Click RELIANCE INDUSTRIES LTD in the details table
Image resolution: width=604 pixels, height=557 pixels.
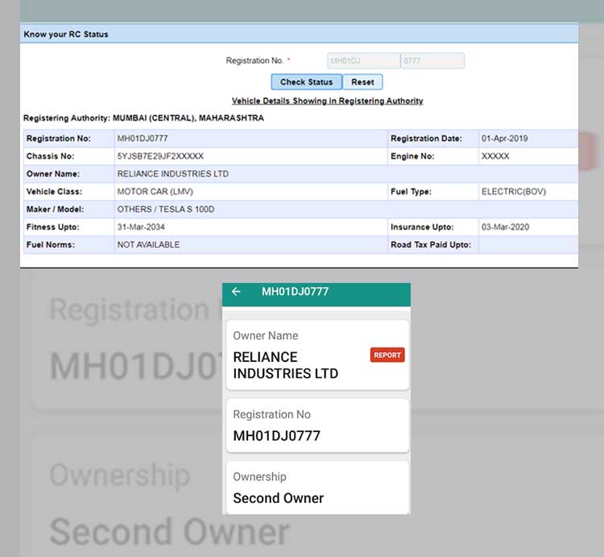173,174
